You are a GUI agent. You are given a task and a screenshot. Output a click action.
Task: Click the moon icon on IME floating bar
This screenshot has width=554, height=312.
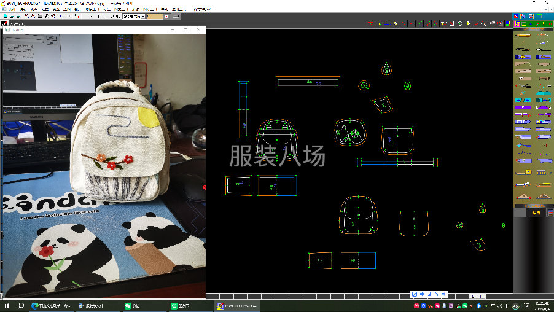coord(429,294)
